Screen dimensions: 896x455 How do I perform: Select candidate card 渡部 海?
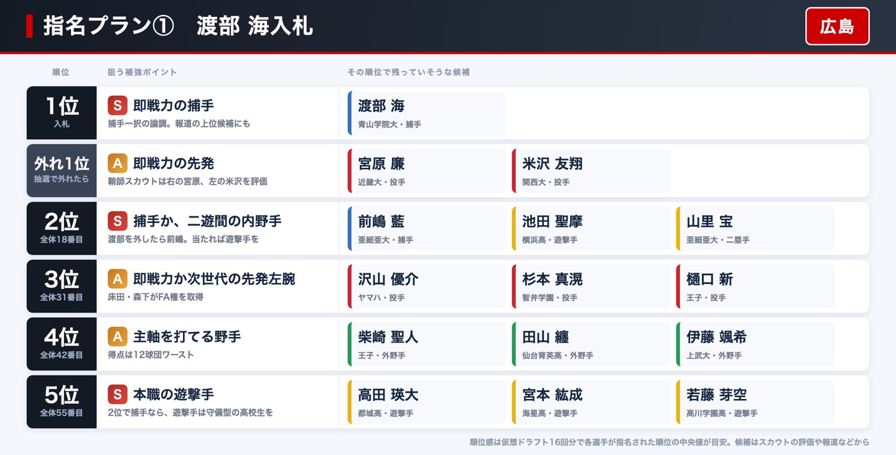click(427, 113)
